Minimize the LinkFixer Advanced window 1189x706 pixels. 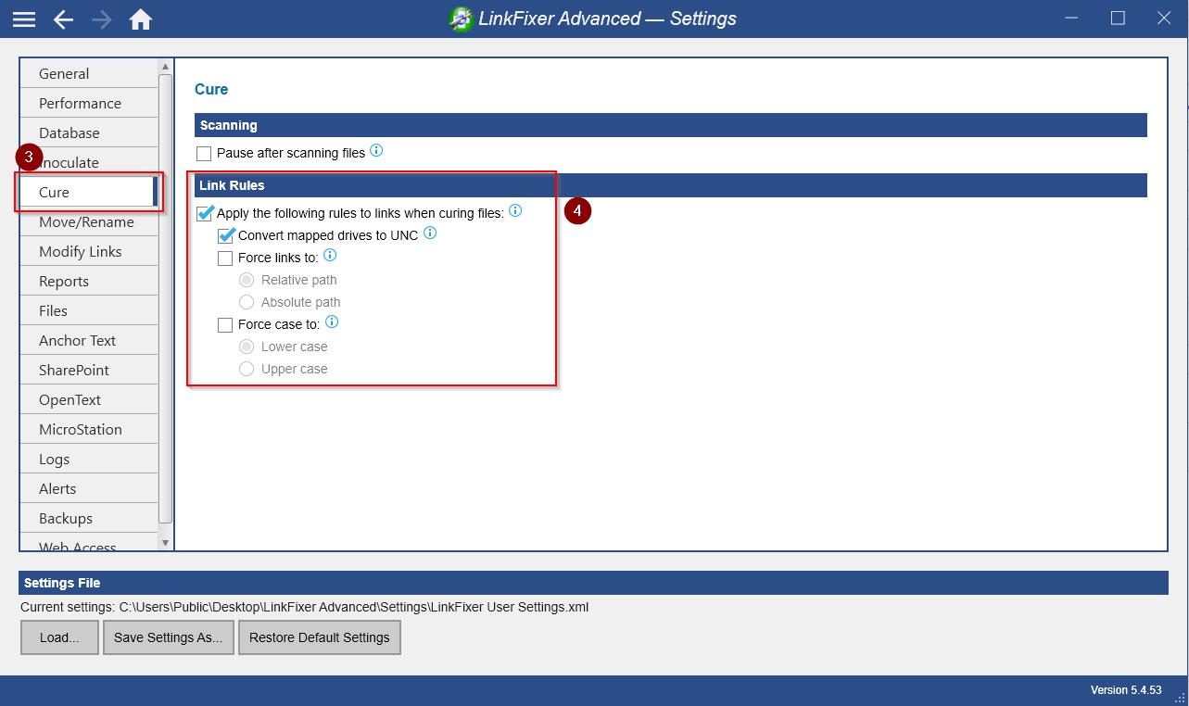(1071, 19)
